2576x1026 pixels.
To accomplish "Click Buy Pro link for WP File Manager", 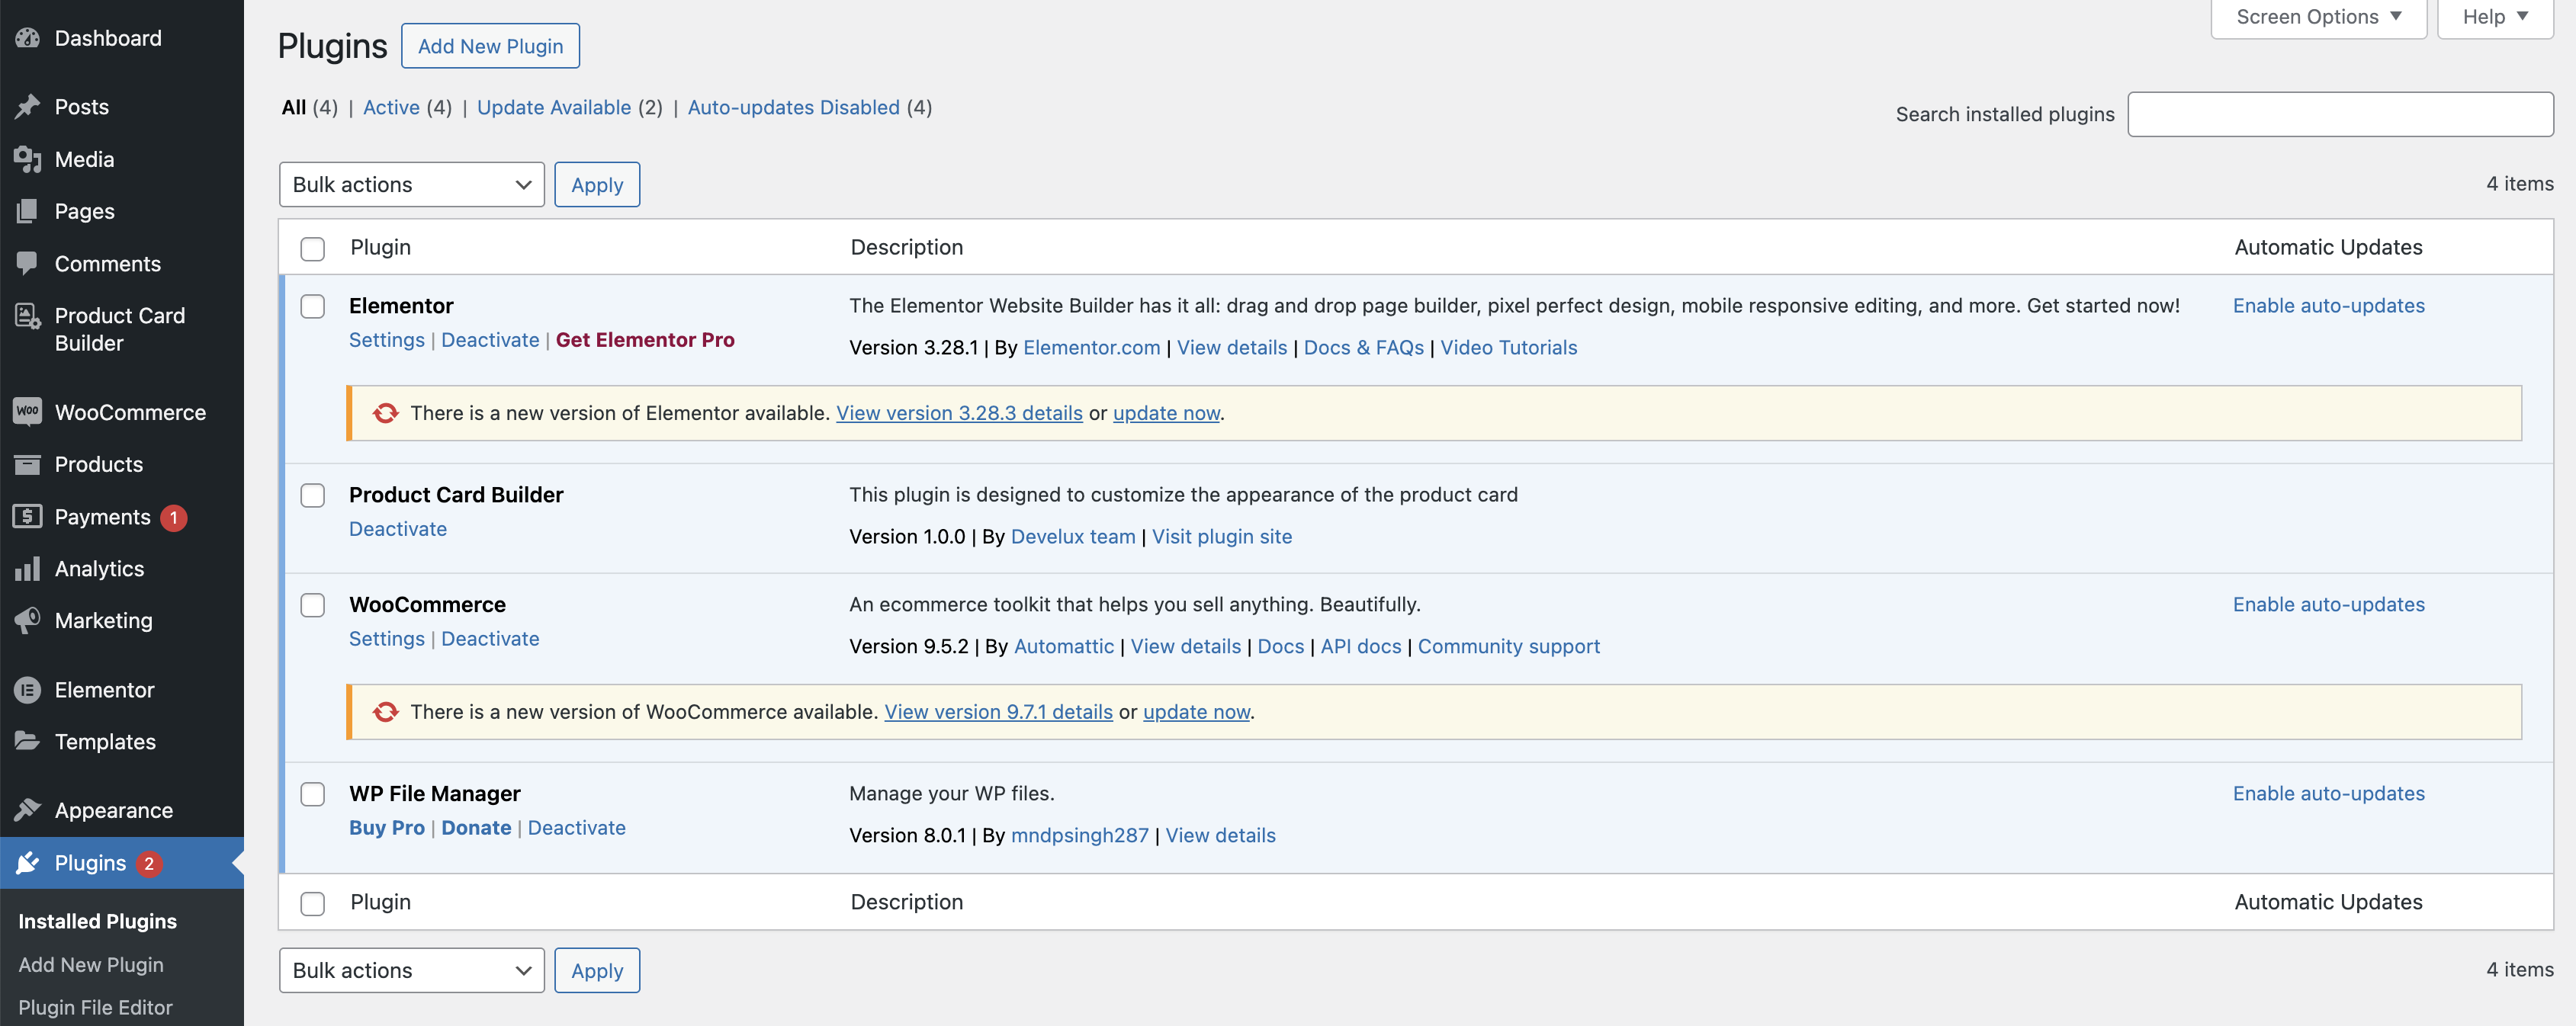I will point(387,828).
